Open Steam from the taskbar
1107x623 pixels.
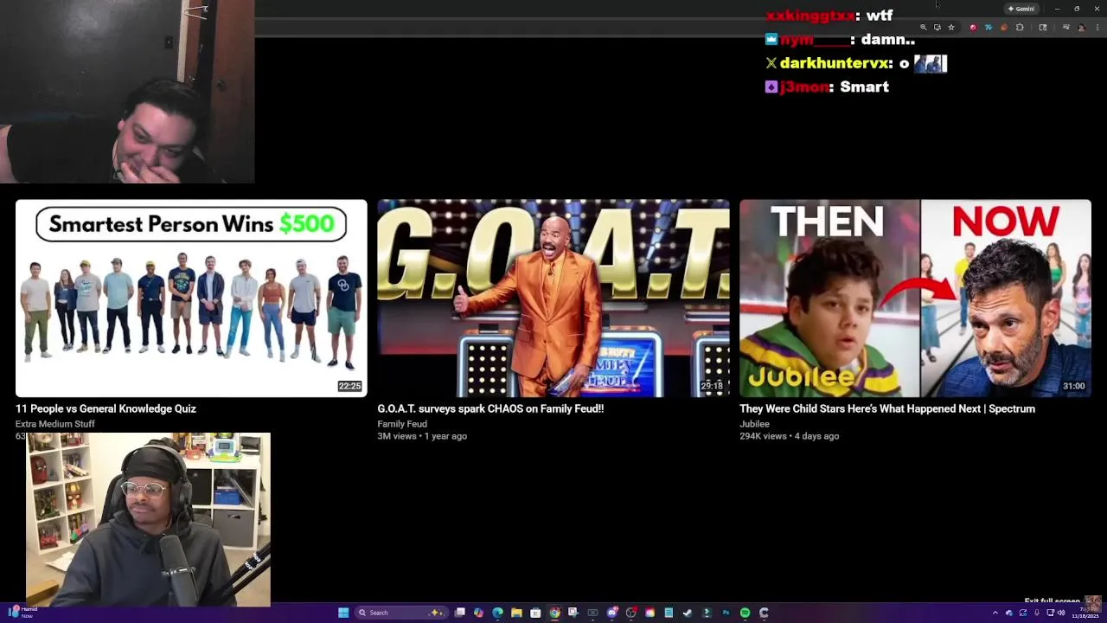click(687, 613)
